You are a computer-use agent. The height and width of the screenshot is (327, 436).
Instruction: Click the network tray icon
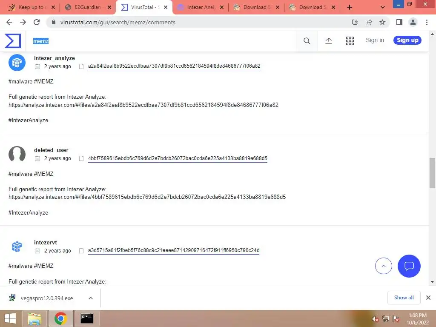click(386, 319)
